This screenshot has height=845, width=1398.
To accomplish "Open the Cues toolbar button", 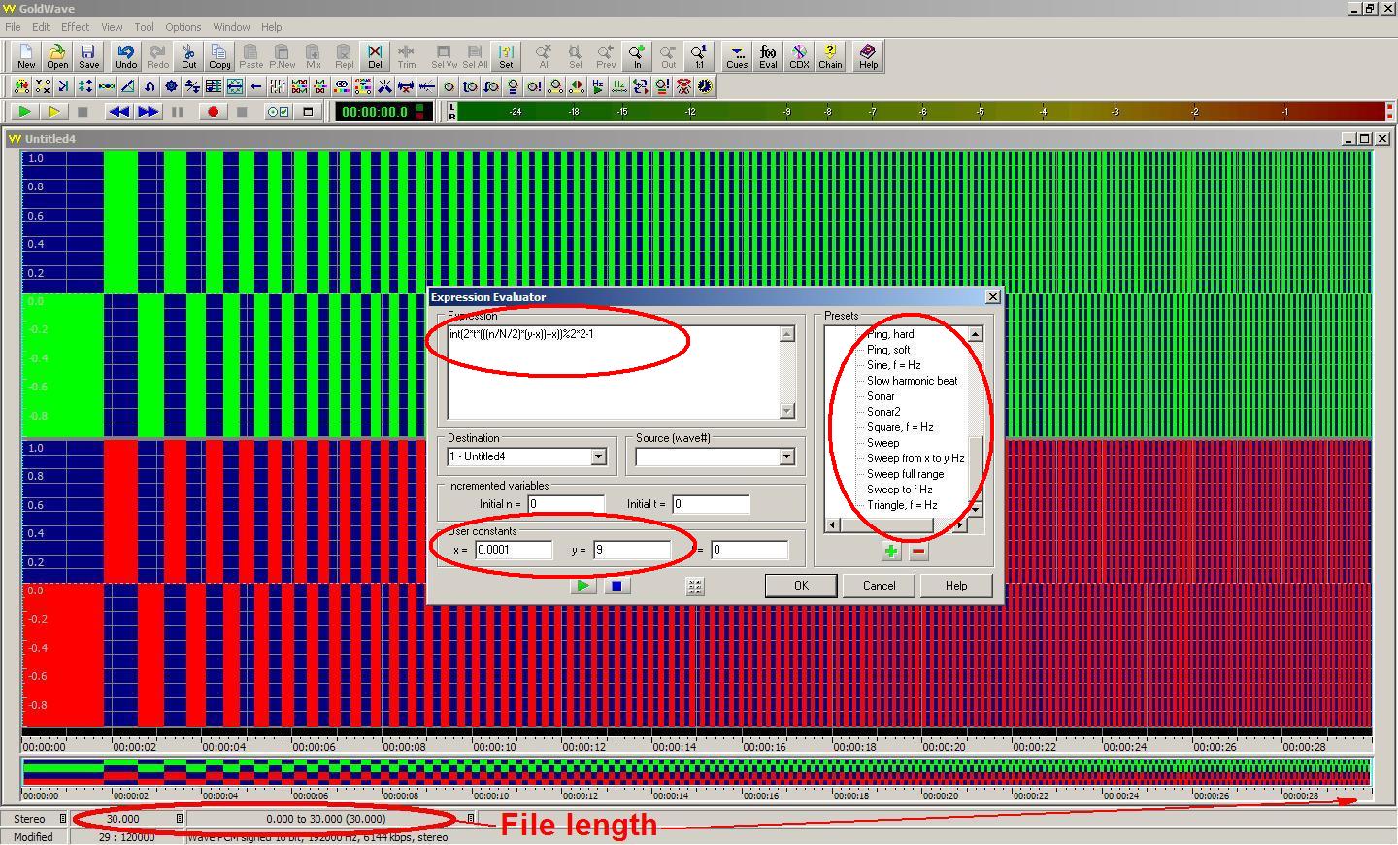I will (x=737, y=56).
